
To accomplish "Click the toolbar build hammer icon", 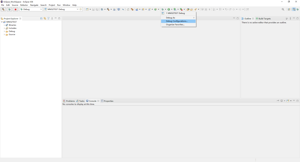I will 108,9.
